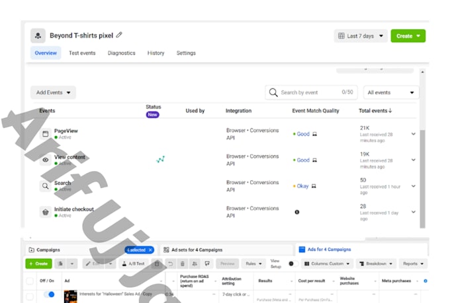Click the Search event Okay quality link

302,186
